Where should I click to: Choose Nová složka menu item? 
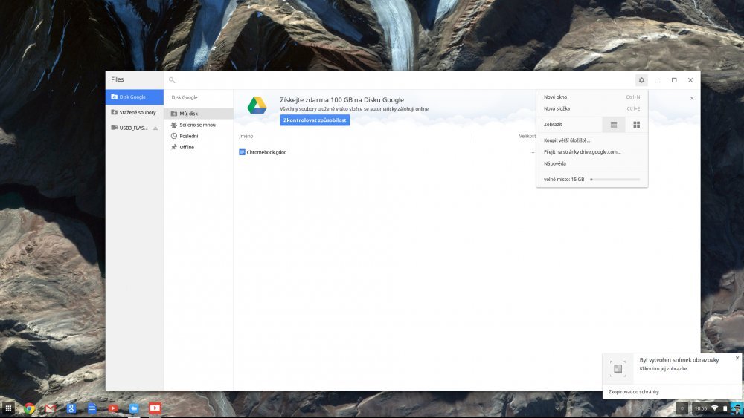pyautogui.click(x=591, y=108)
